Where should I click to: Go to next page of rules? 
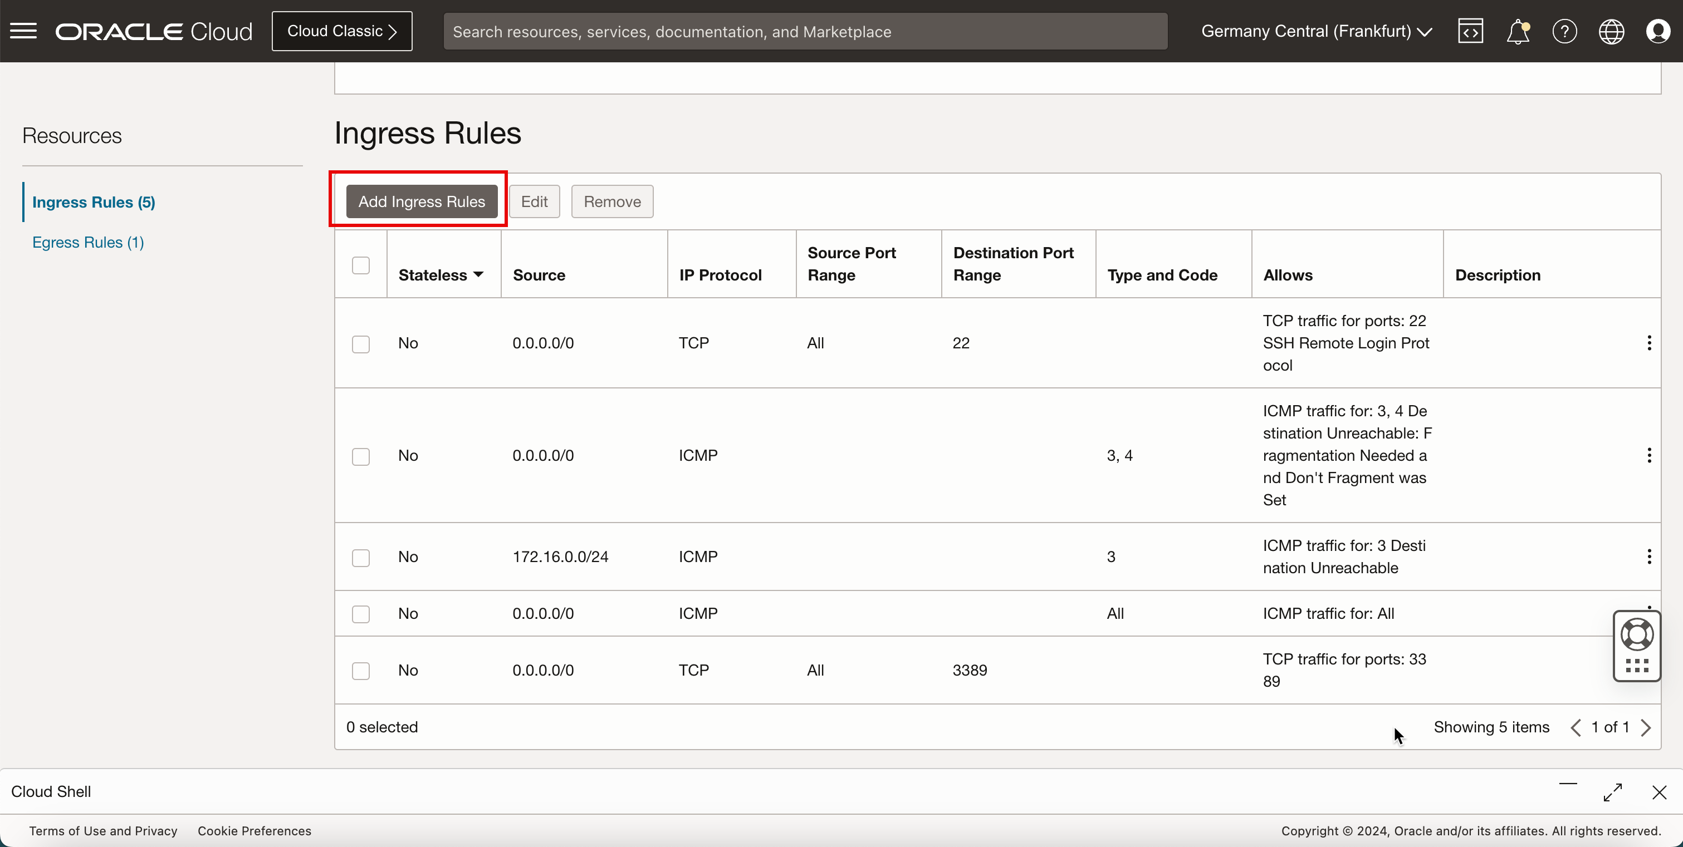point(1646,727)
